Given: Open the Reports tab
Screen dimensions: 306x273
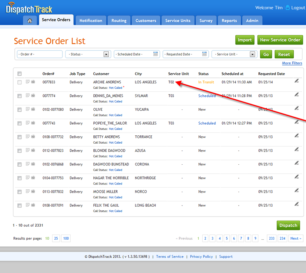Looking at the screenshot, I should [x=229, y=21].
